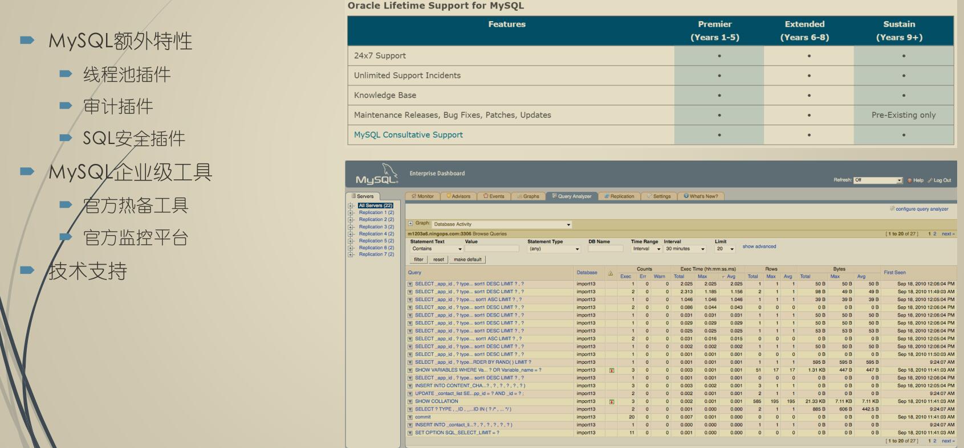Viewport: 964px width, 448px height.
Task: Click Log Out in the dashboard header
Action: [939, 180]
